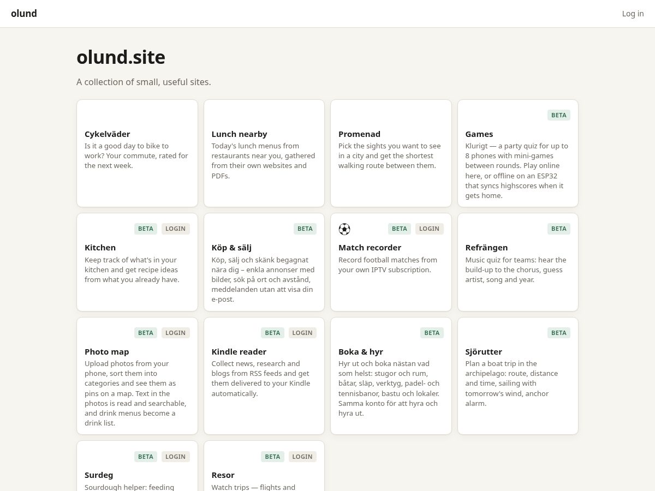Click the LOGIN badge on Match recorder
Viewport: 655px width, 491px height.
430,229
